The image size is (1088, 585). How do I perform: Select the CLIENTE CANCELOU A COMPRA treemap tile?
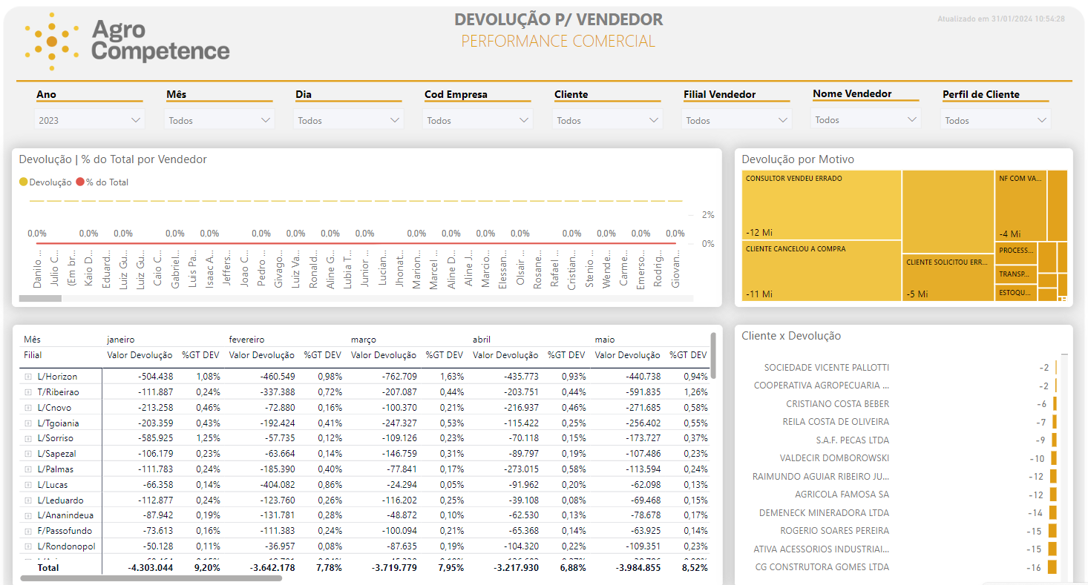click(822, 271)
